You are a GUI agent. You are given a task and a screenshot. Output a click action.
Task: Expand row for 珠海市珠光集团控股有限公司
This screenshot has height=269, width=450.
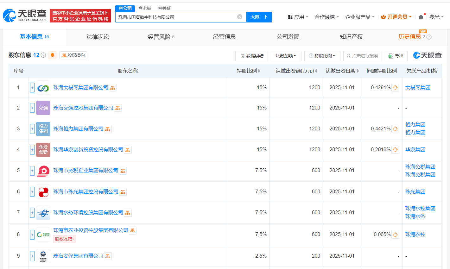click(x=32, y=192)
